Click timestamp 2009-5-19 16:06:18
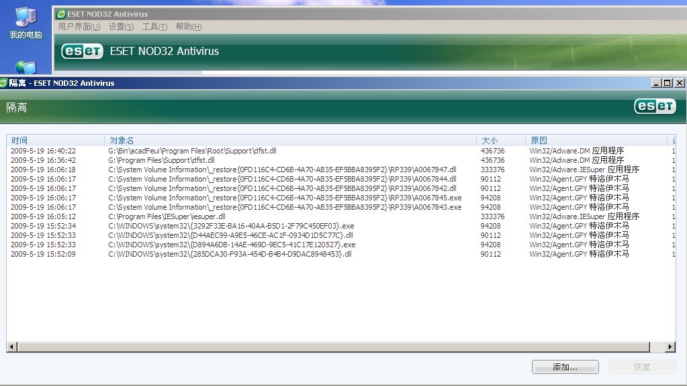This screenshot has height=386, width=687. (x=43, y=170)
